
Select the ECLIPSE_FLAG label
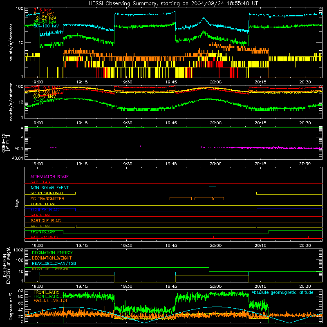pyautogui.click(x=45, y=210)
